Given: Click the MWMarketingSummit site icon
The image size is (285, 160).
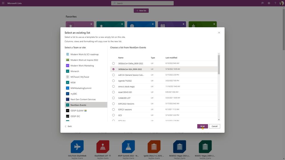Looking at the screenshot, I should [68, 88].
